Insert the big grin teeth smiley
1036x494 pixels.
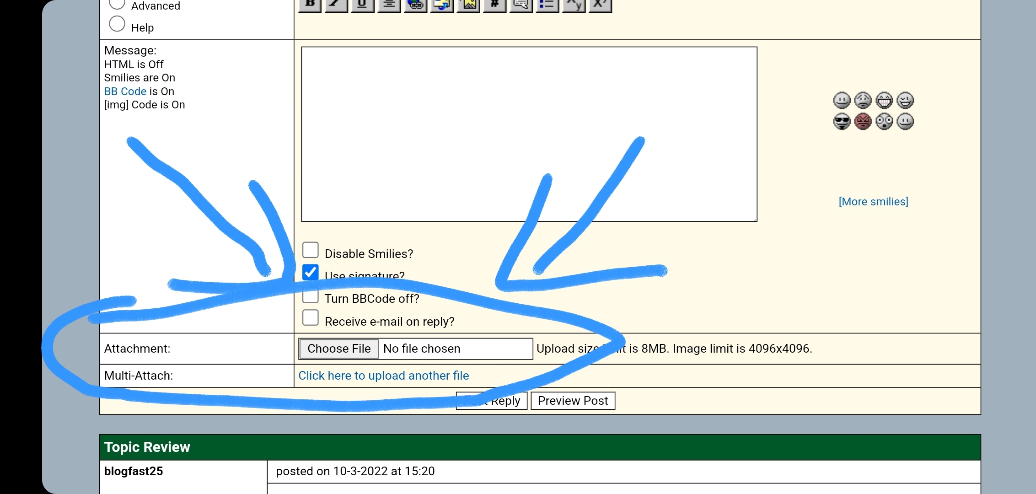point(884,100)
